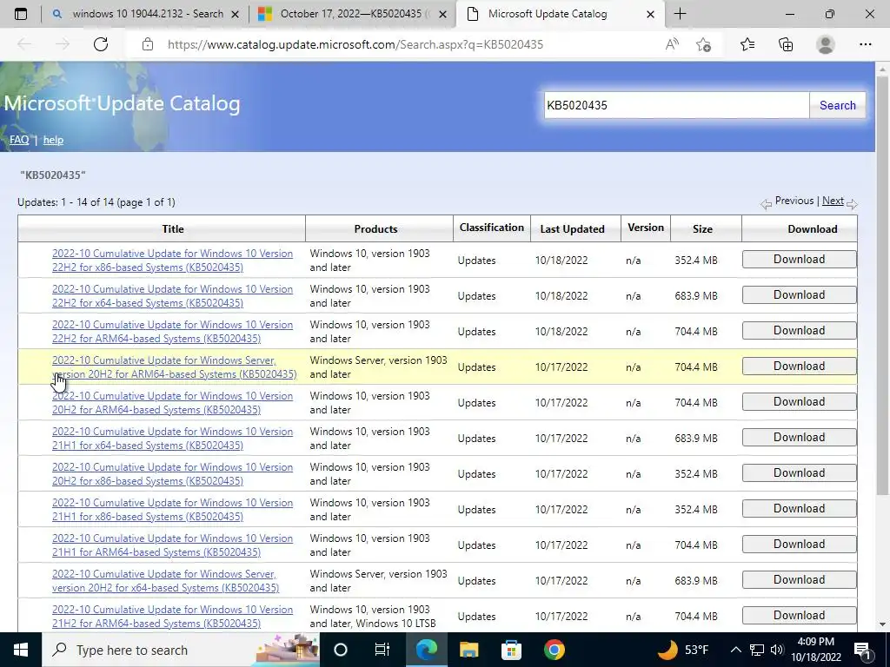This screenshot has height=667, width=890.
Task: Download the Windows Server 20H2 x64 update
Action: tap(800, 579)
